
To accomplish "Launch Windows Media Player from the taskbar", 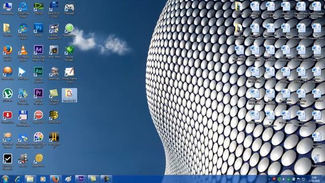I will (x=43, y=179).
